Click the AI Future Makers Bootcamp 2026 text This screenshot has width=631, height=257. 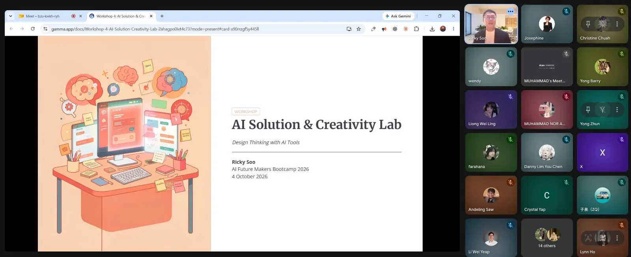tap(271, 169)
